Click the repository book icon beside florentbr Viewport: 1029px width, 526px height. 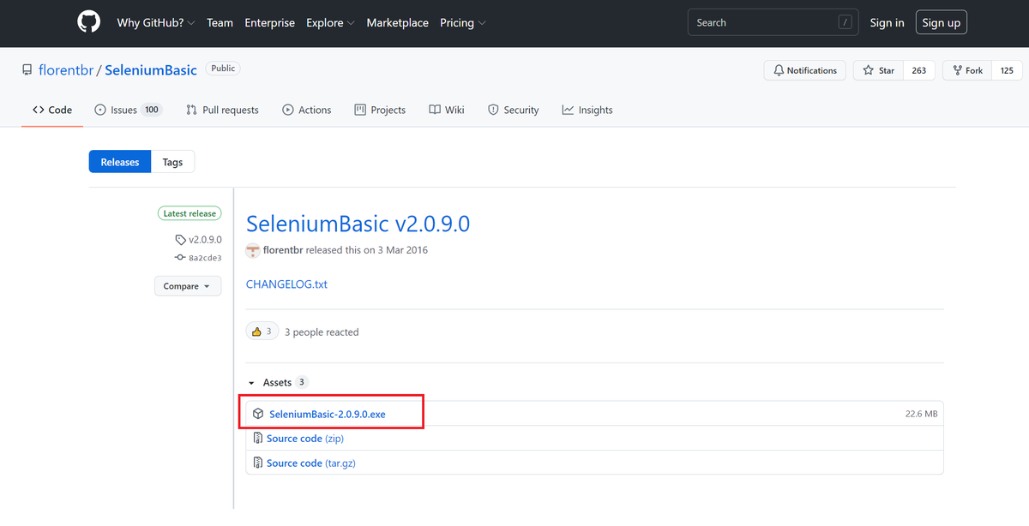27,70
